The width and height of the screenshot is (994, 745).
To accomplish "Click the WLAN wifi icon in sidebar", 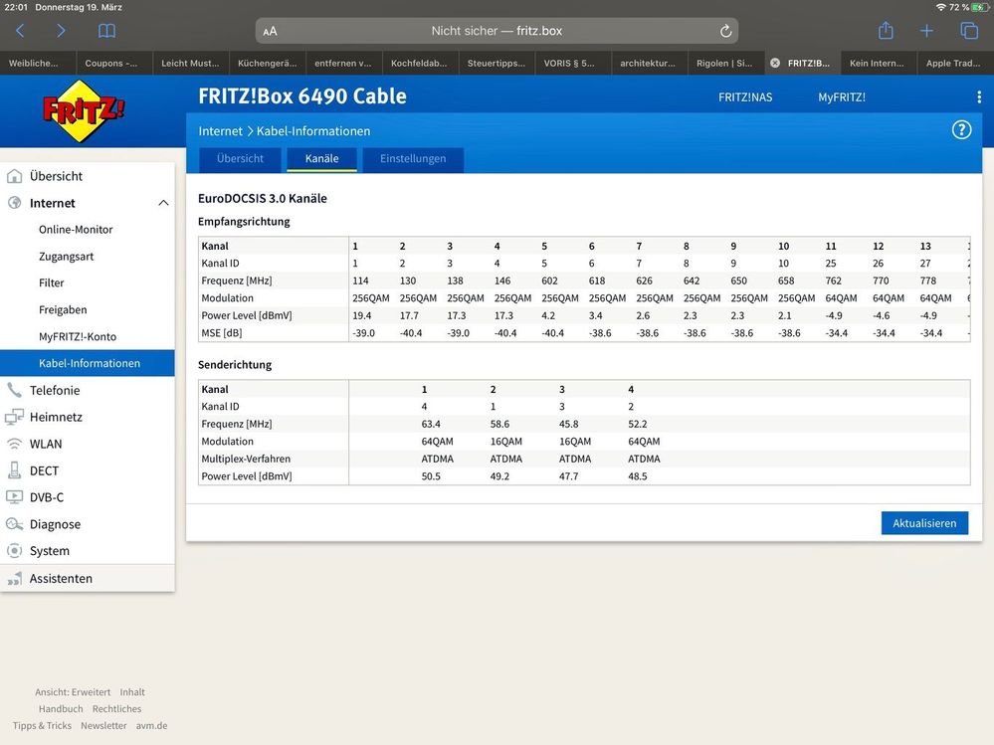I will (14, 444).
